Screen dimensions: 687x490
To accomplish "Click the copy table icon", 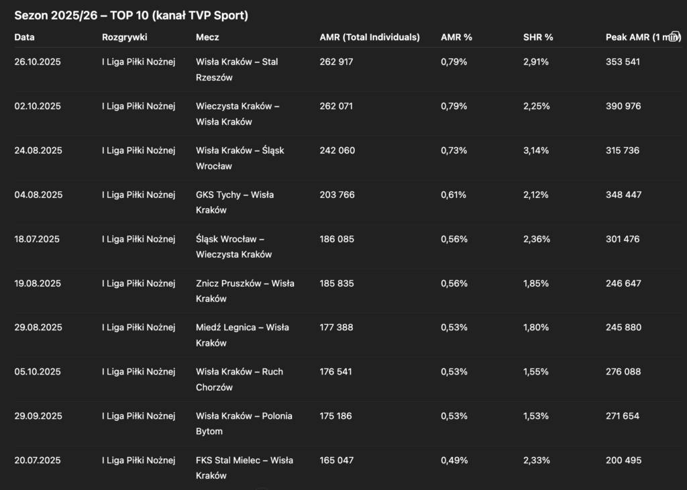I will point(676,37).
